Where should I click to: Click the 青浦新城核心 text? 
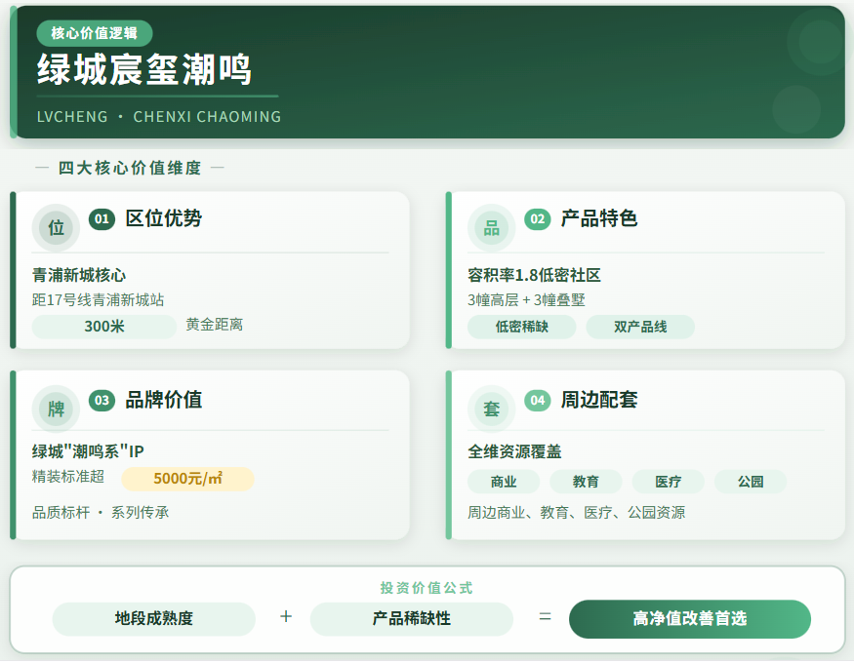tap(79, 275)
